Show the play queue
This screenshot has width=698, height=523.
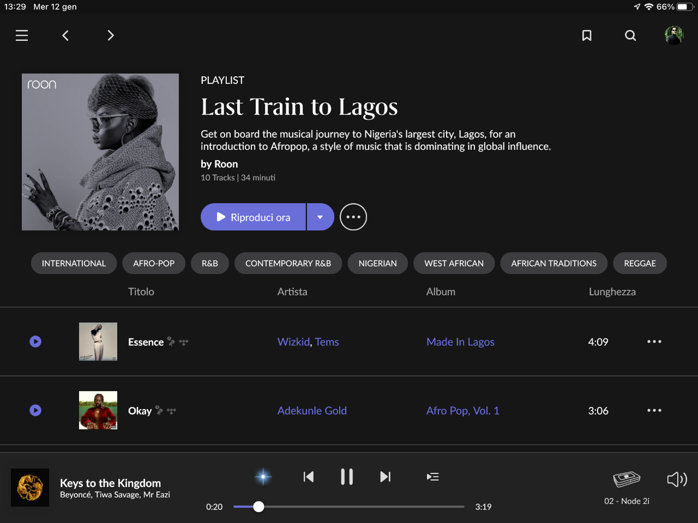tap(432, 477)
